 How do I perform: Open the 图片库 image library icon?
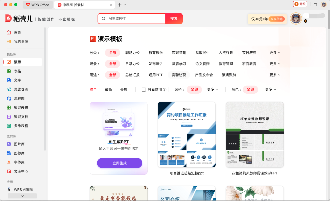[x=9, y=144]
